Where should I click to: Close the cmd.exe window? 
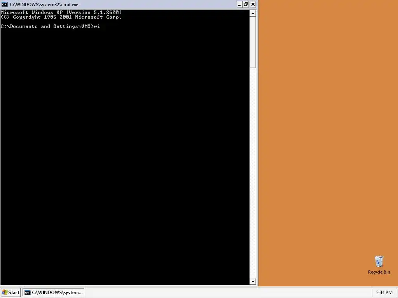pyautogui.click(x=253, y=5)
